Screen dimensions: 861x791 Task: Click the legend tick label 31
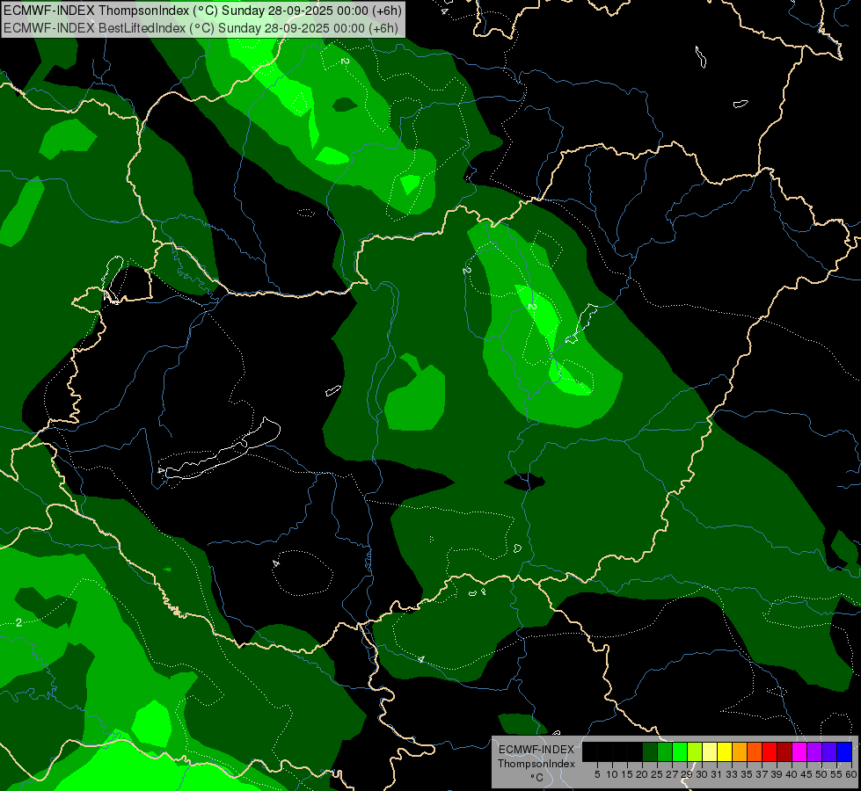point(717,774)
